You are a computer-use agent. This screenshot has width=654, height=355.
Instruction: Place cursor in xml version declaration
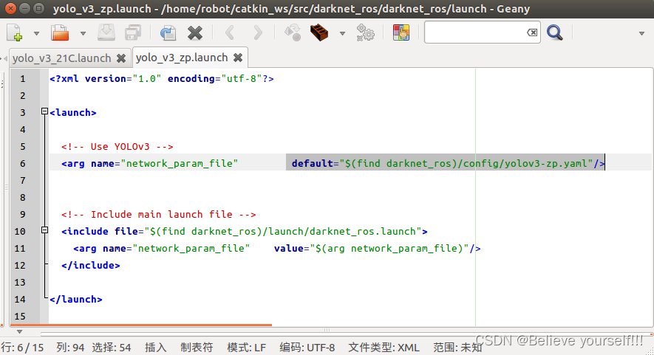pos(162,79)
